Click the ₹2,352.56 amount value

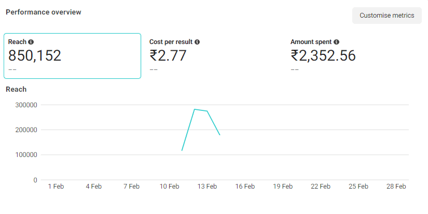323,55
